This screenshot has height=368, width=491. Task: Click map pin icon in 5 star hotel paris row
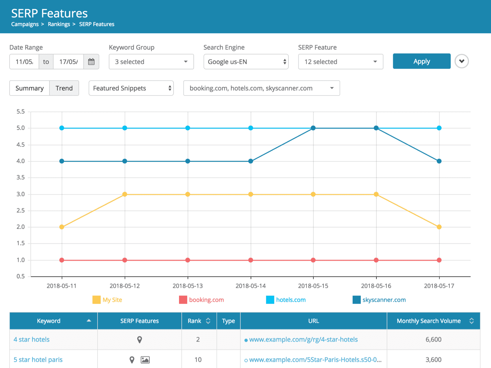[x=132, y=360]
